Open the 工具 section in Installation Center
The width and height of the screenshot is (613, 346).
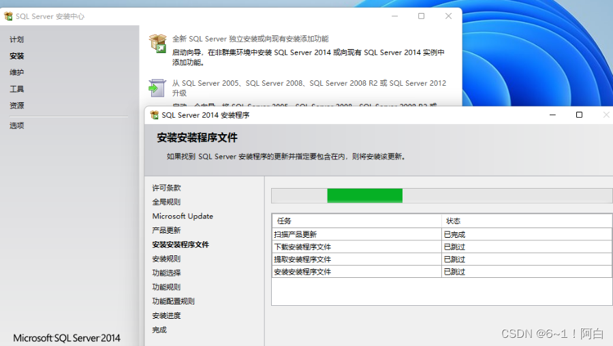[17, 89]
